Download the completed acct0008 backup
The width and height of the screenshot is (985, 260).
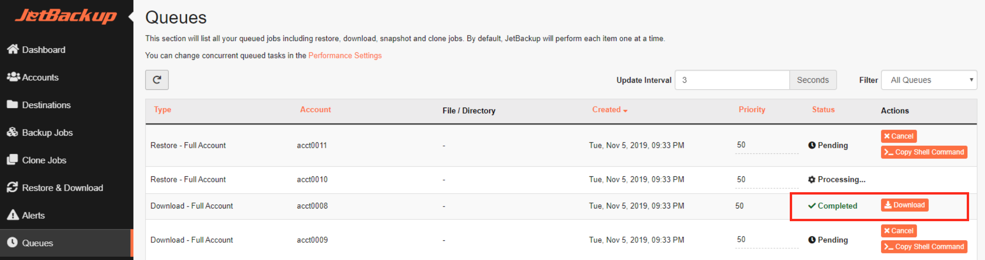[x=904, y=205]
